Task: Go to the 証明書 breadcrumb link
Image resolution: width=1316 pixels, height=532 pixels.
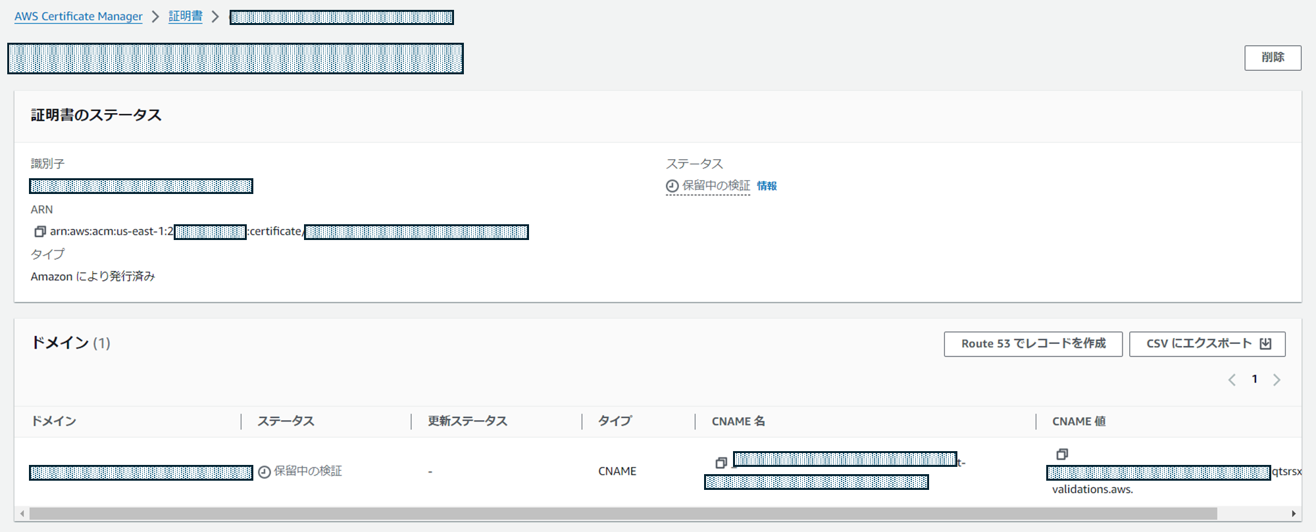Action: click(x=186, y=16)
